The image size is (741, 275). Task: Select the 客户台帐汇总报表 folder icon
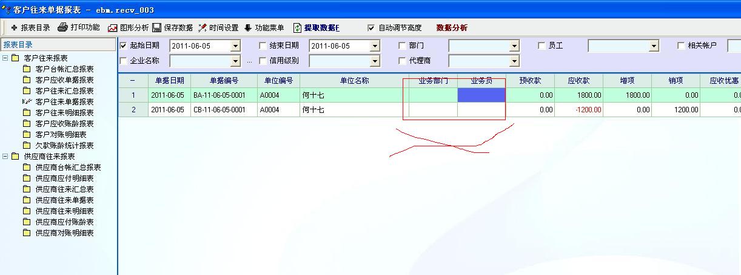pyautogui.click(x=27, y=69)
